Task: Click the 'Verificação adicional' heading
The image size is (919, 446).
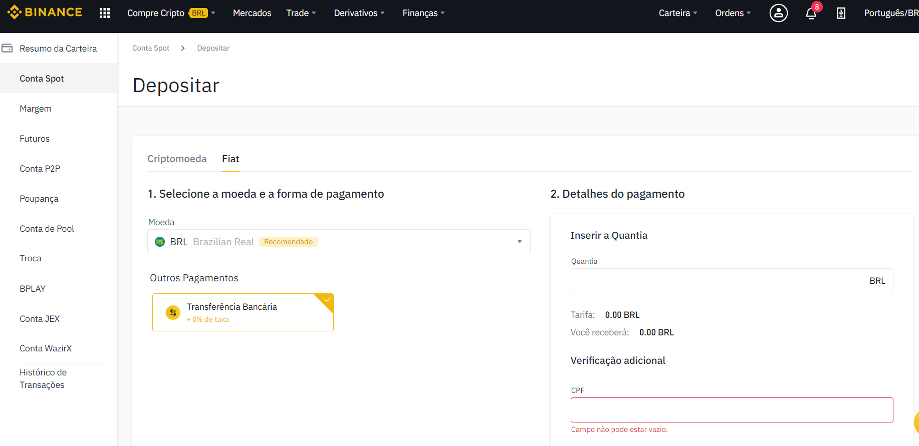Action: (618, 360)
